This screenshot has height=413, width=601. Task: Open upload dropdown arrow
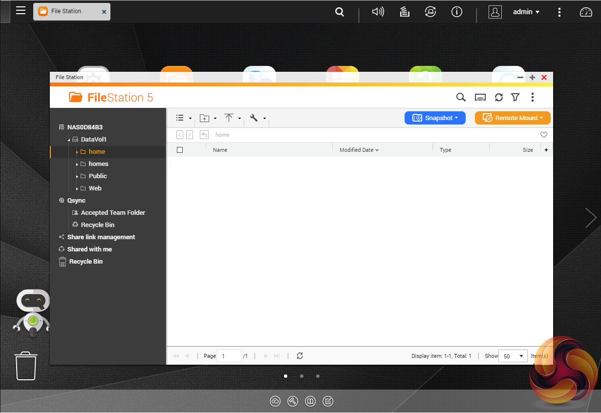(x=239, y=118)
